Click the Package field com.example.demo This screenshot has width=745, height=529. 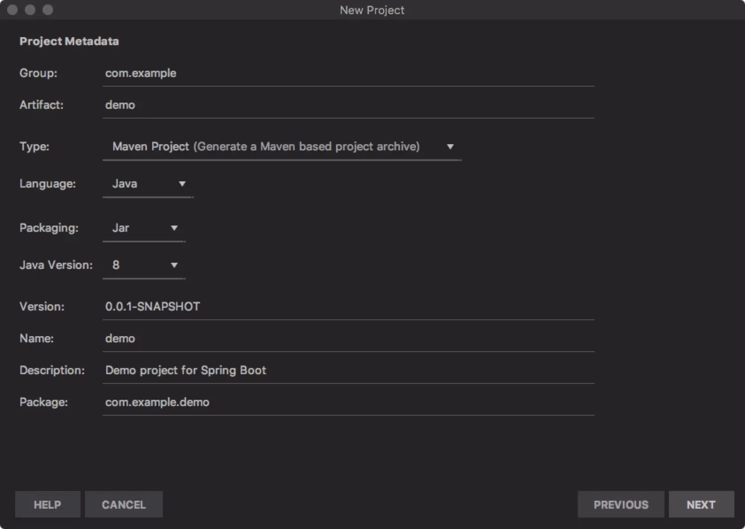pyautogui.click(x=348, y=402)
